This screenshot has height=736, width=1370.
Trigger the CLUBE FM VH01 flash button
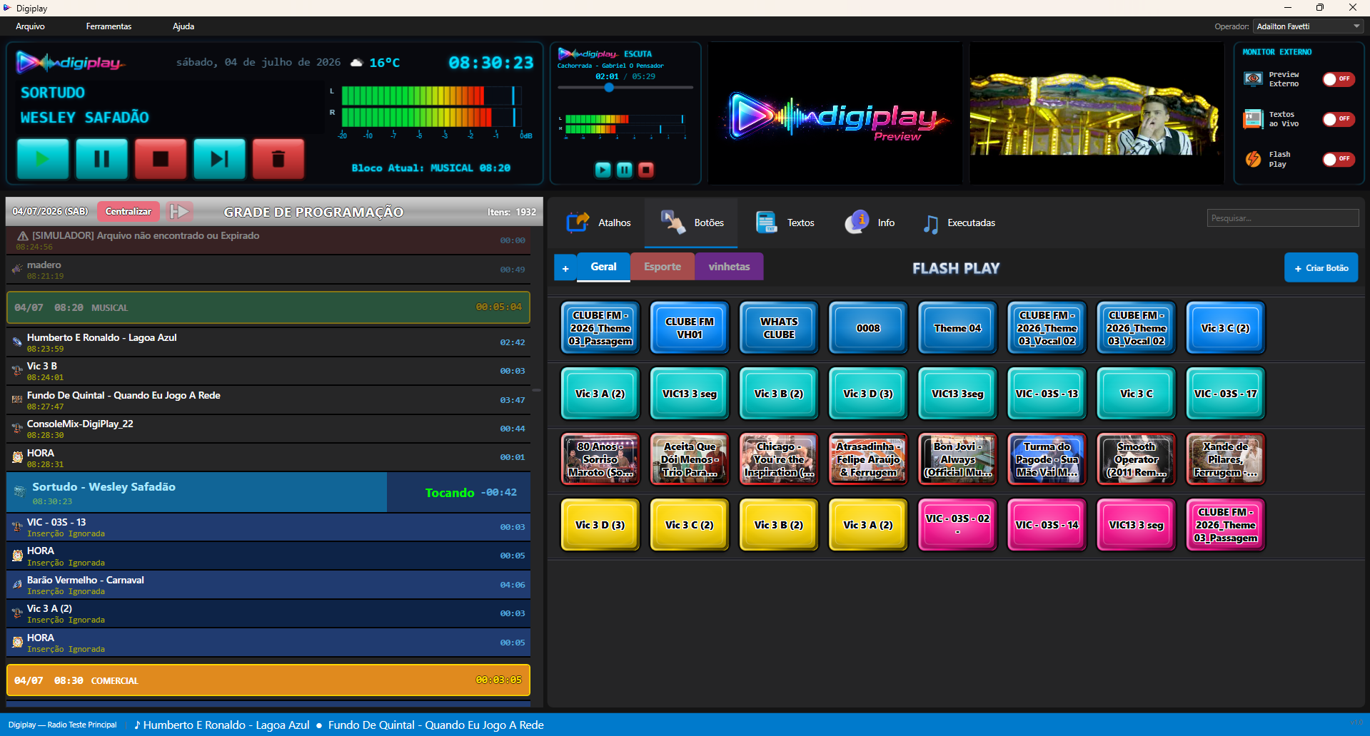pos(690,328)
